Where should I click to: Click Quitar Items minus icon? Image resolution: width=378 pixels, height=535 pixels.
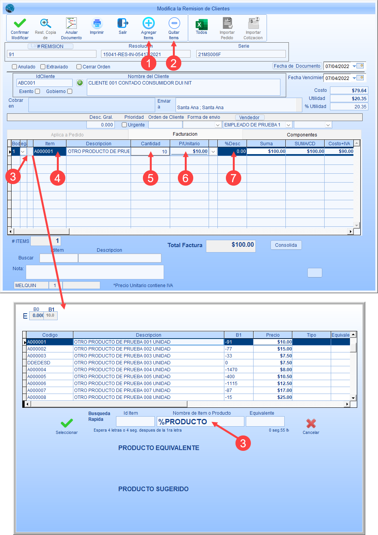tap(174, 23)
